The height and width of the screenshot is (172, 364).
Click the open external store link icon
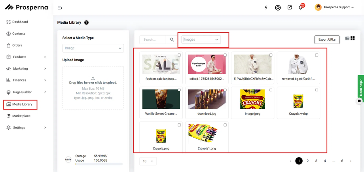(290, 8)
